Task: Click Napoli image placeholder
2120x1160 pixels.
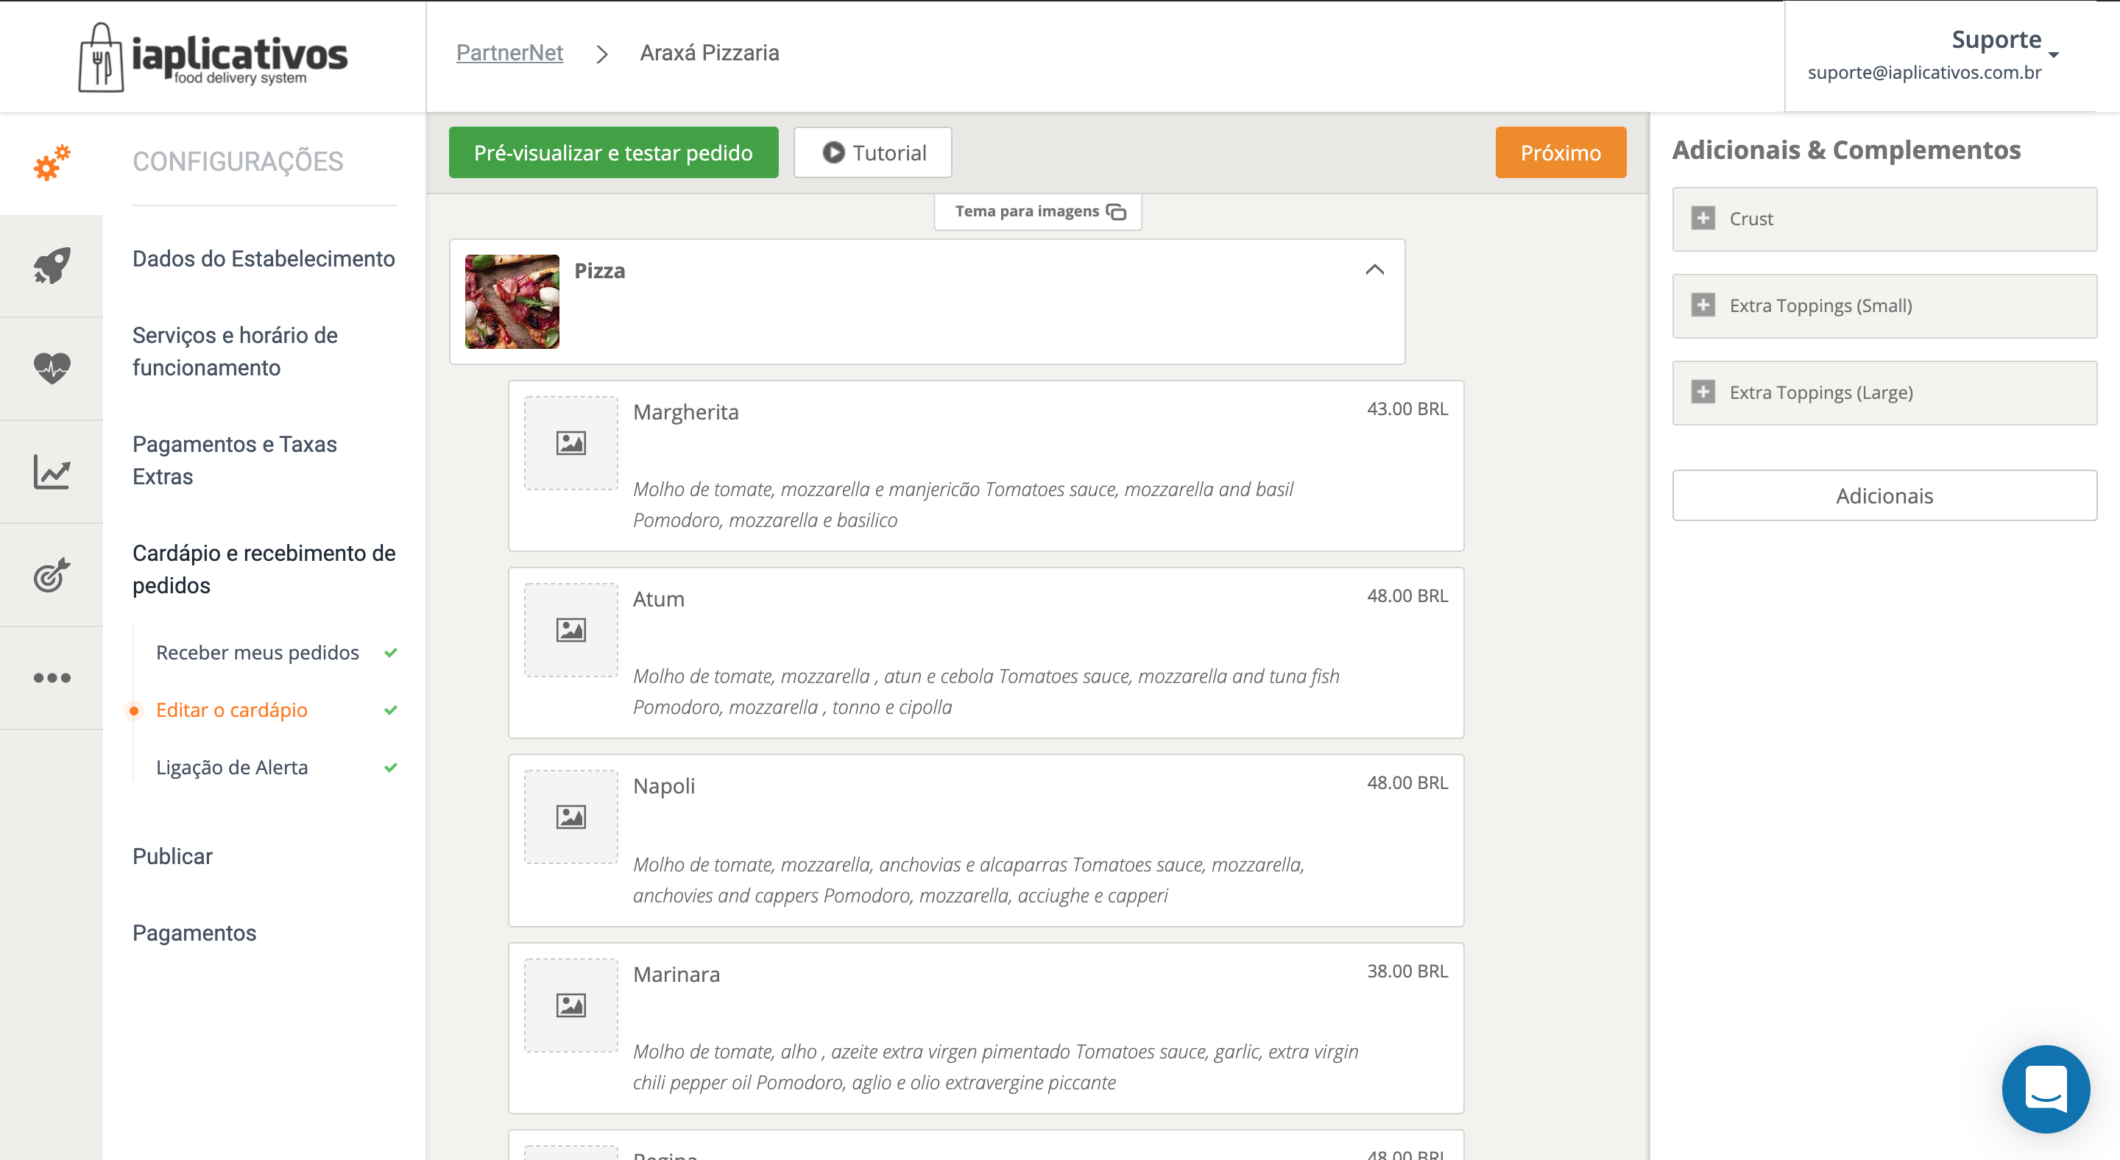Action: 571,817
